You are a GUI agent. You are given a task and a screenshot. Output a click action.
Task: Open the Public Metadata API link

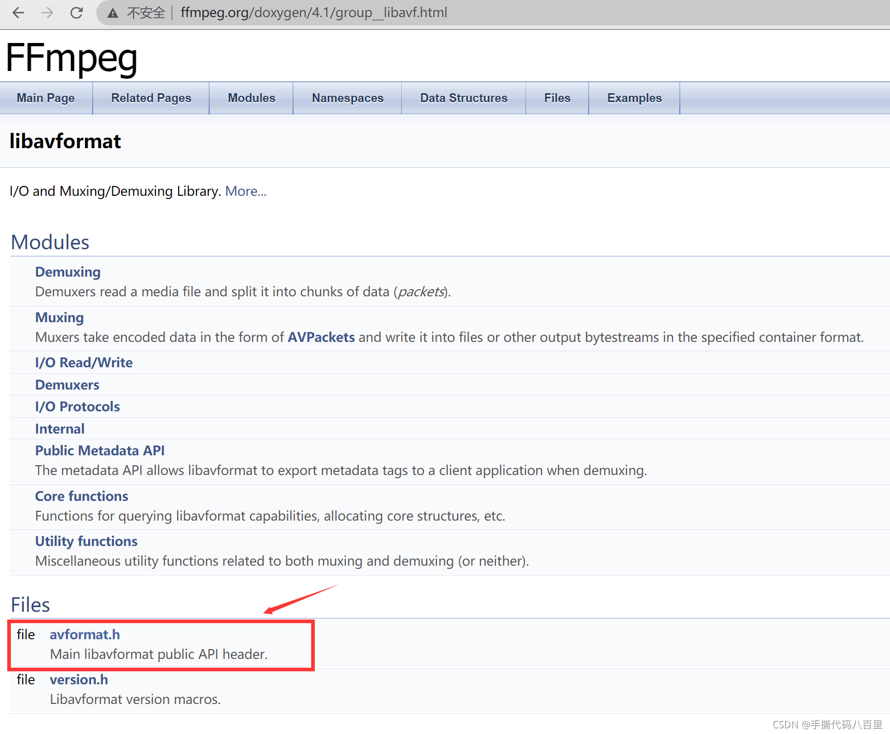click(99, 451)
